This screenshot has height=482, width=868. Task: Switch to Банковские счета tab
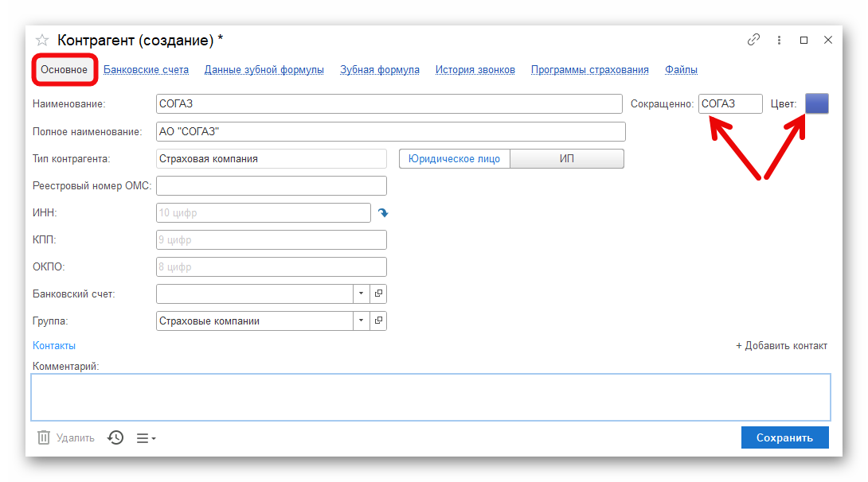click(x=147, y=70)
